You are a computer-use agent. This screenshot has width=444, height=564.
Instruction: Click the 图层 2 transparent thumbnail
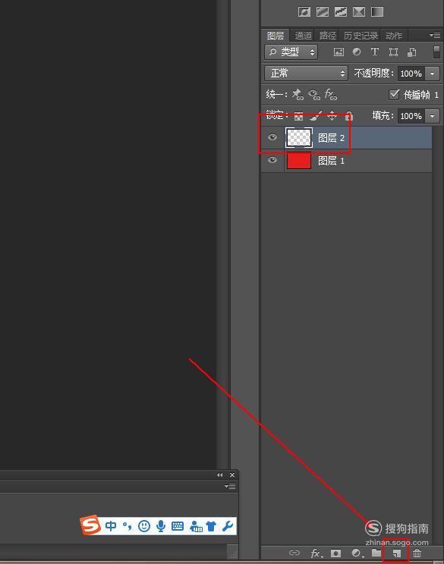click(298, 137)
